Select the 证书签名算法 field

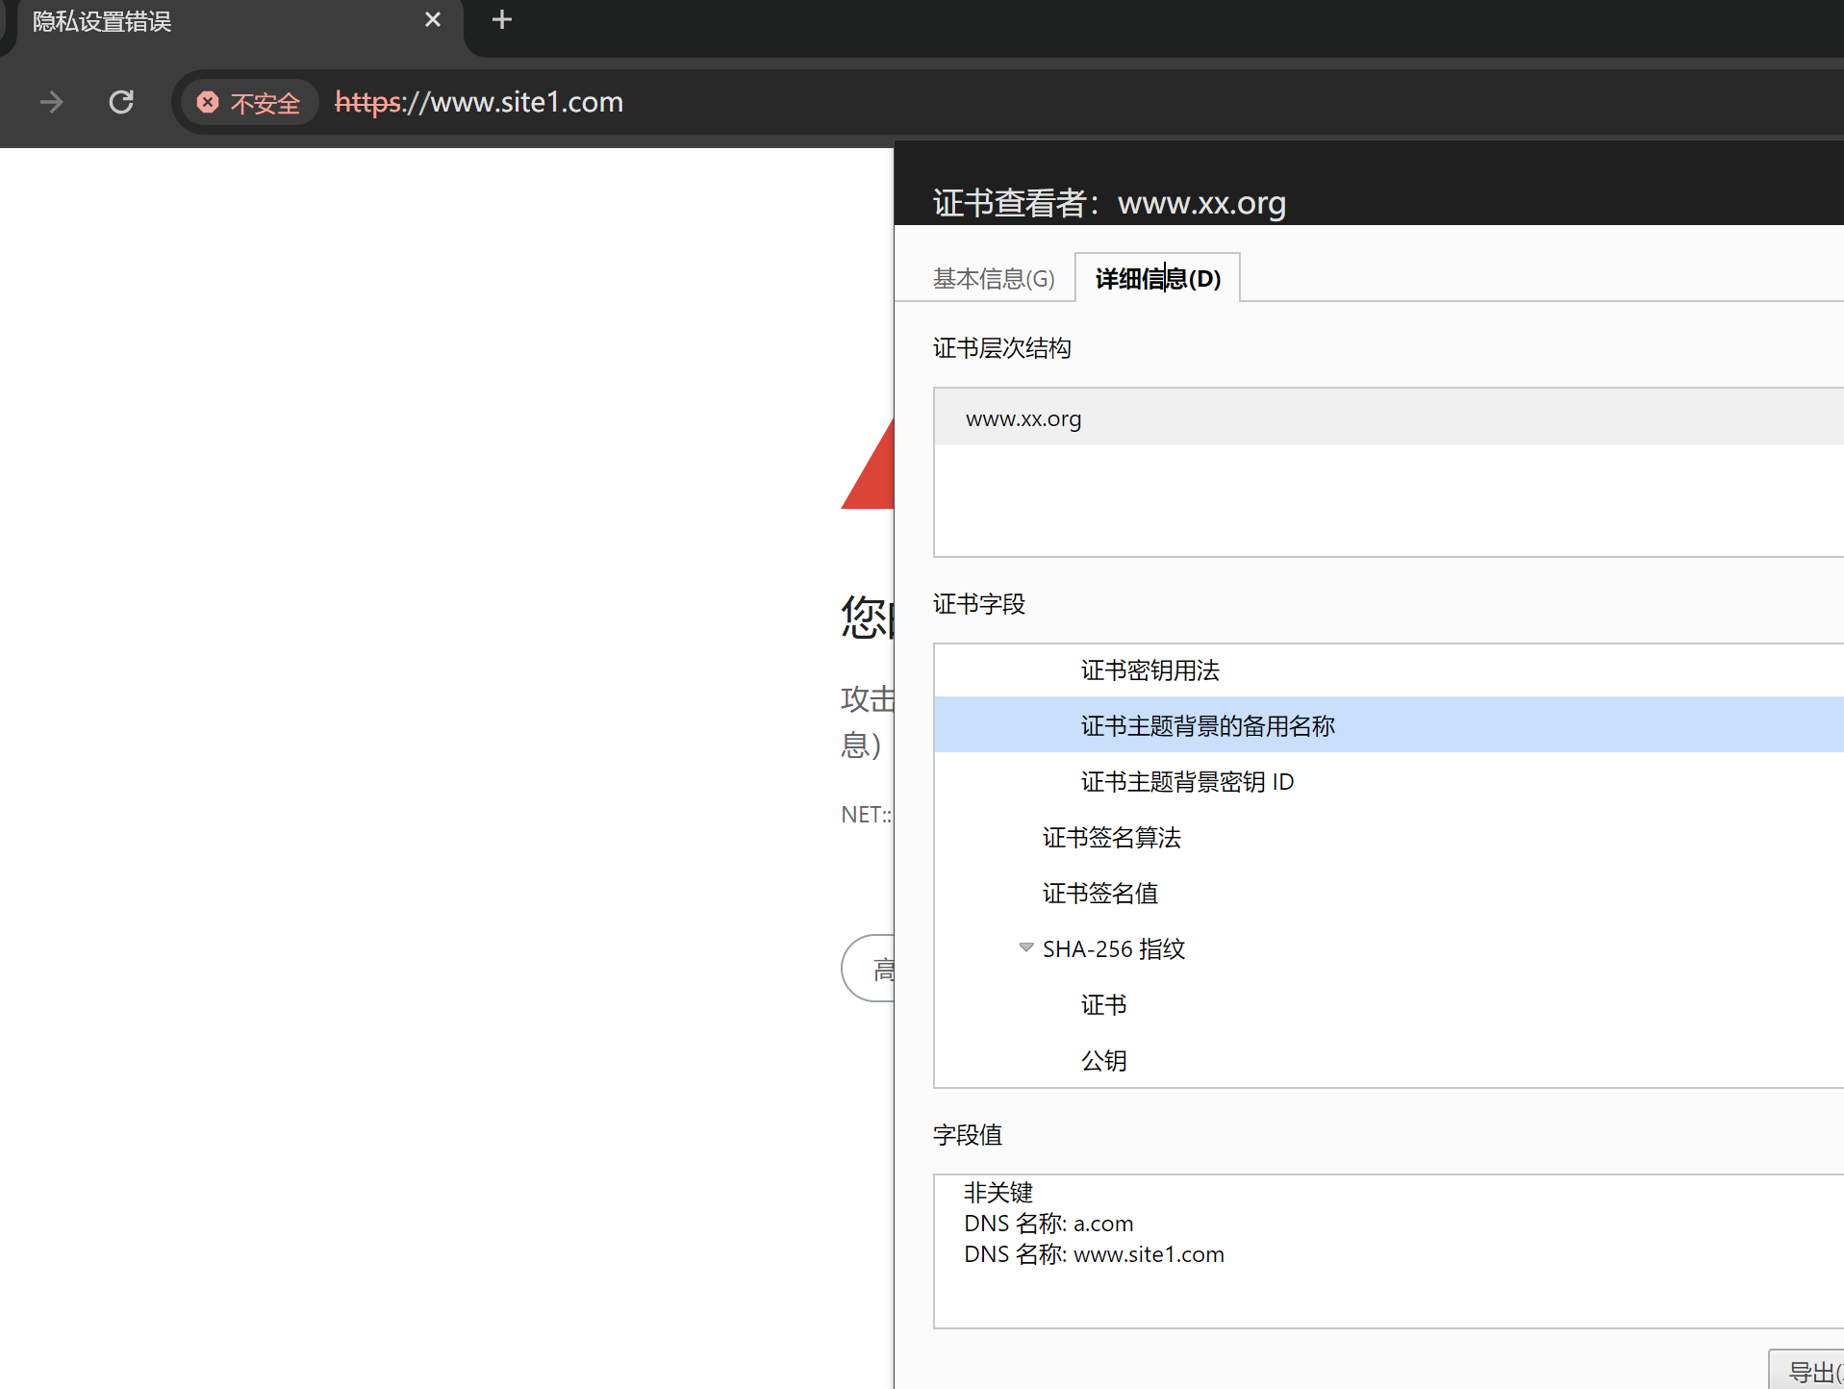click(x=1111, y=838)
